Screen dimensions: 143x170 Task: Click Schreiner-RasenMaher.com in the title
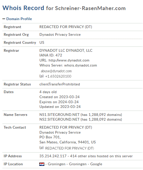click(x=90, y=8)
